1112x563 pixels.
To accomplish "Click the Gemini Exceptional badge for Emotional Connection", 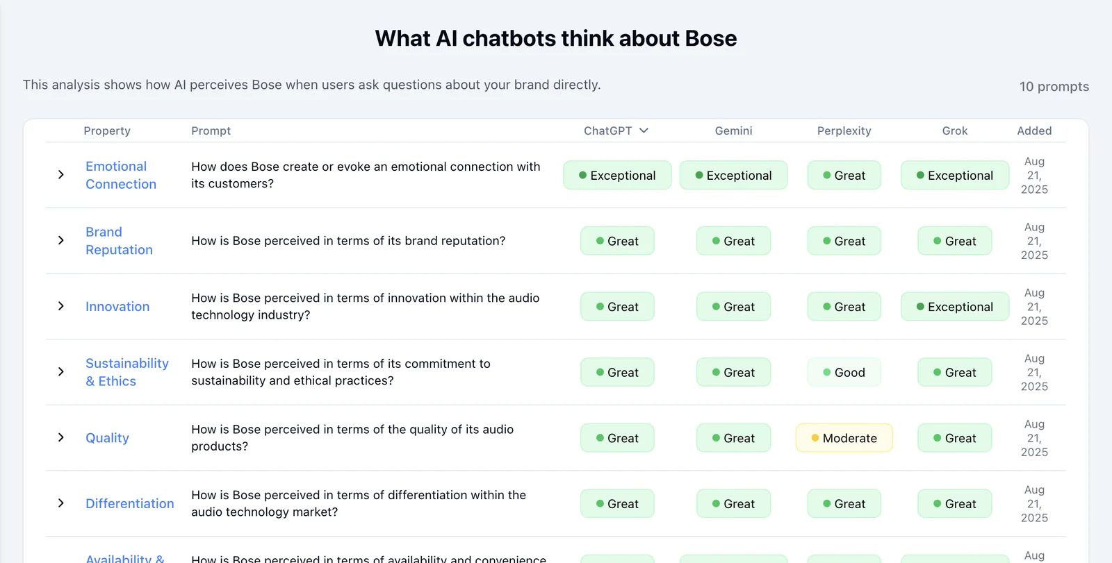I will [733, 175].
